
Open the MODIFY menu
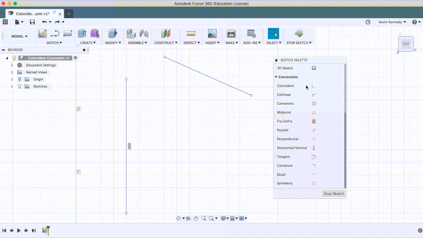(x=113, y=43)
